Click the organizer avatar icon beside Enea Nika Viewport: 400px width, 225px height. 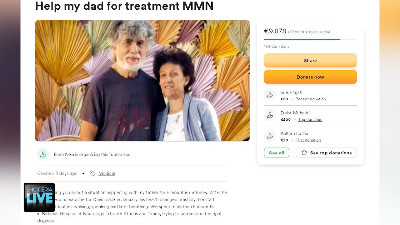(x=43, y=154)
